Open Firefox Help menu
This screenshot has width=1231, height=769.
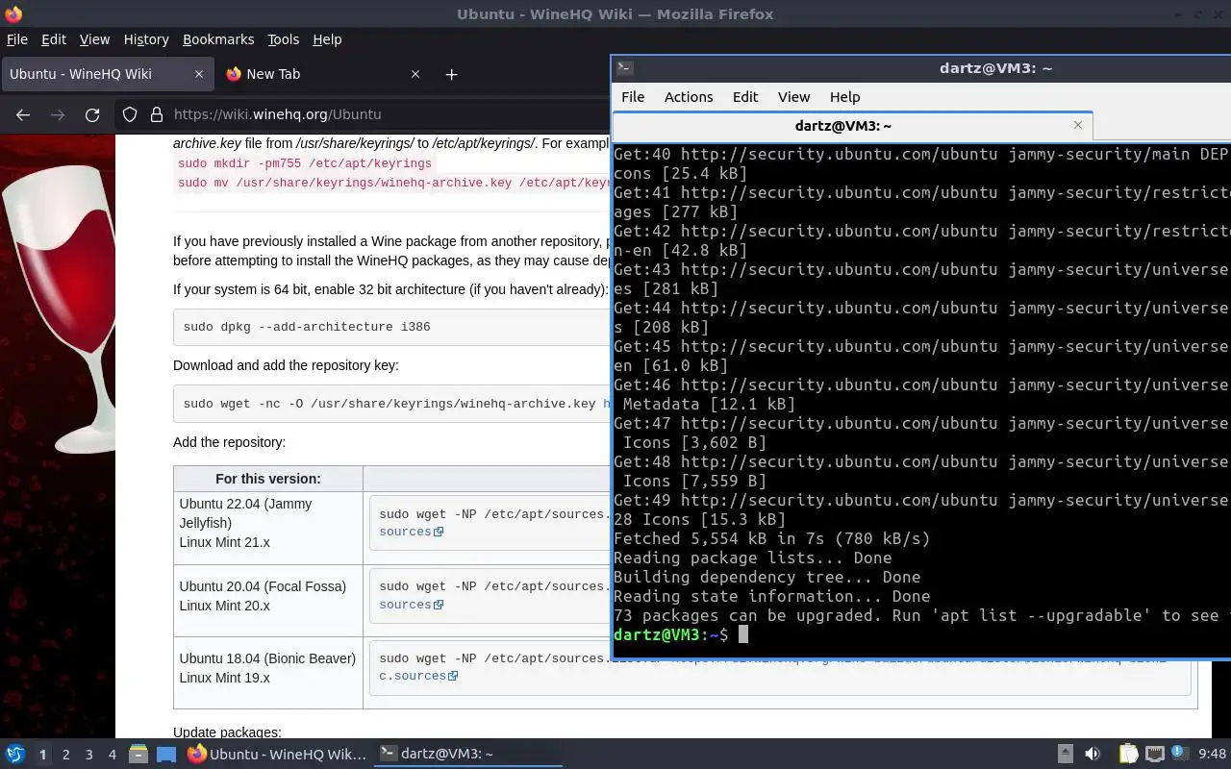click(x=327, y=39)
